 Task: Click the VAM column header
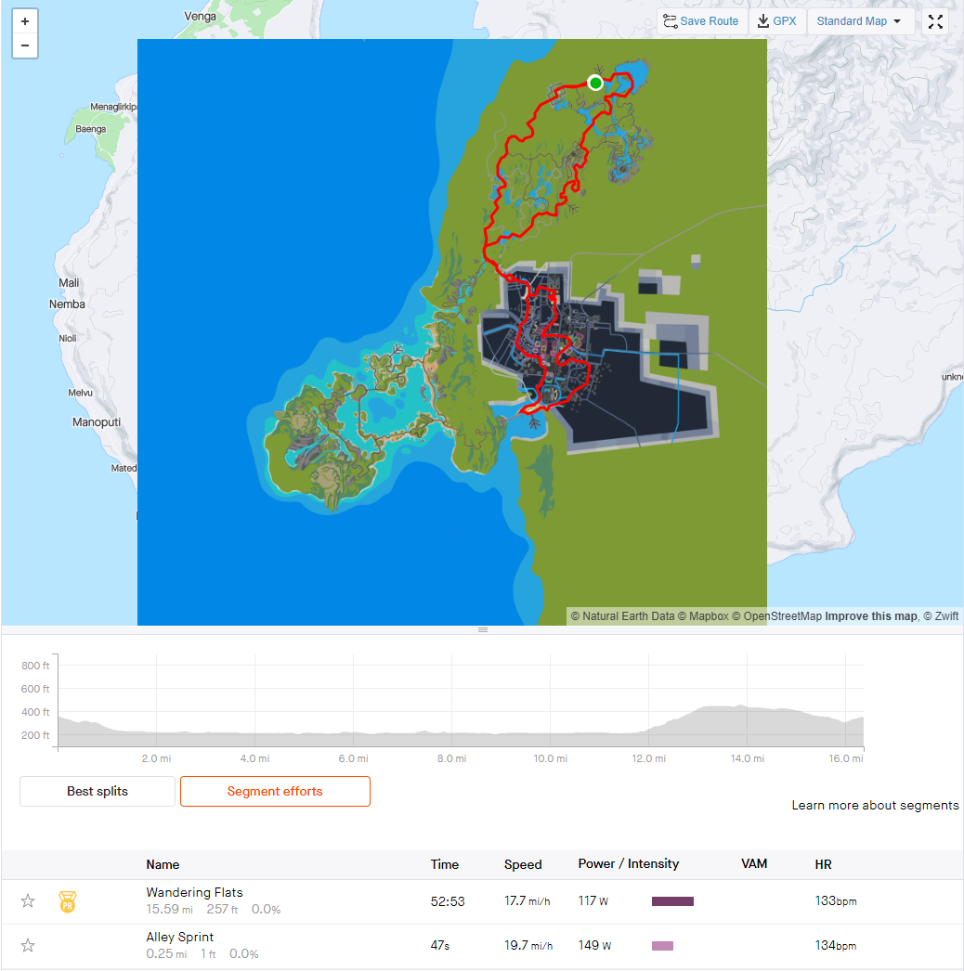pos(754,864)
